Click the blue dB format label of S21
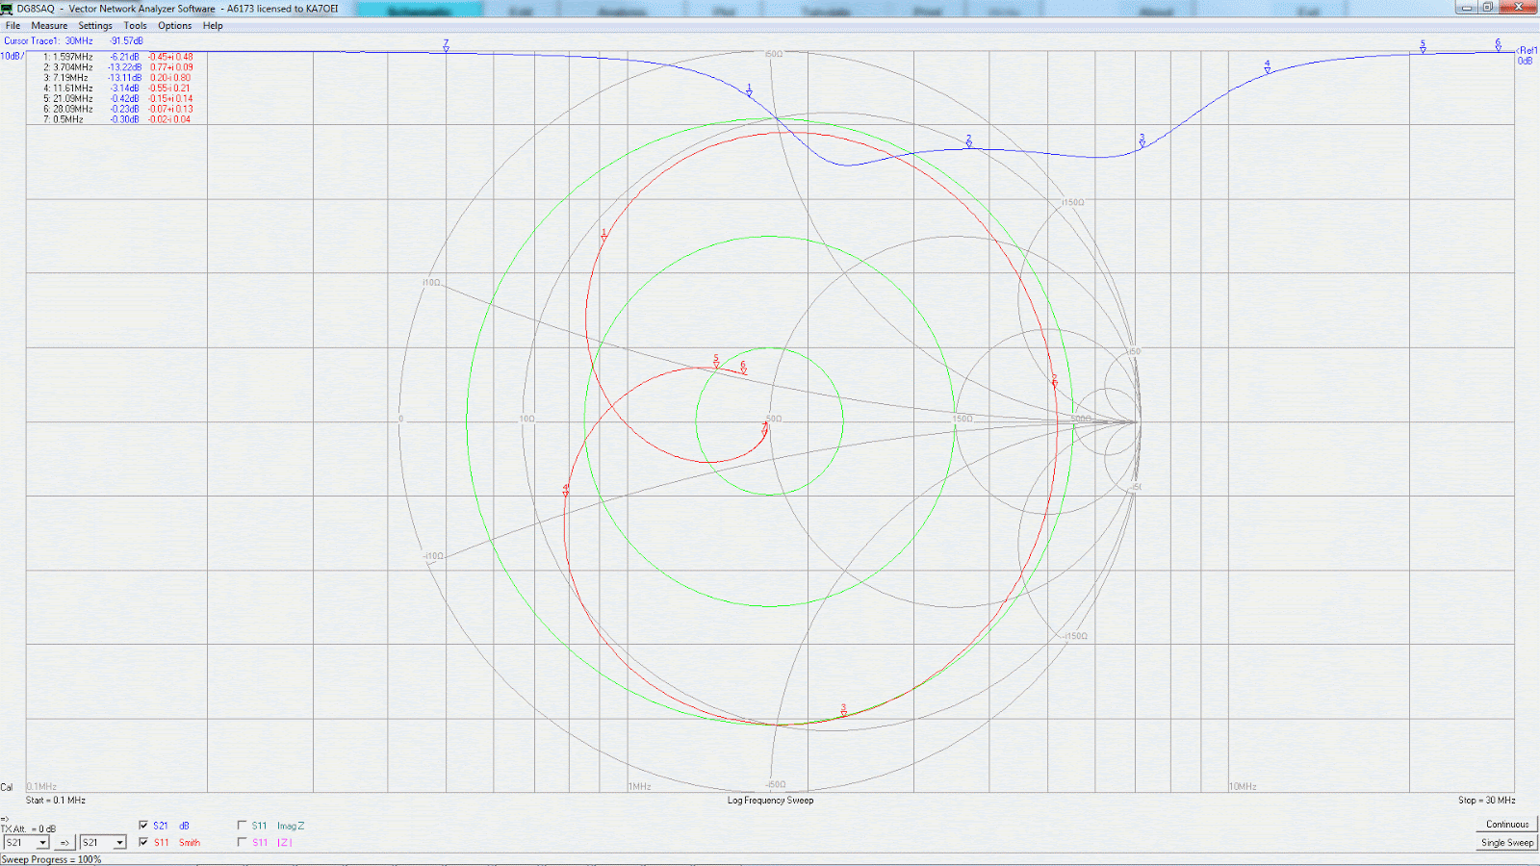 (x=184, y=826)
